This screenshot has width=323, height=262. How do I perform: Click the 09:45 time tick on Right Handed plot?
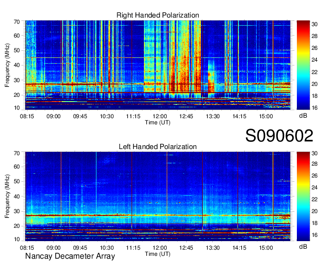click(80, 116)
